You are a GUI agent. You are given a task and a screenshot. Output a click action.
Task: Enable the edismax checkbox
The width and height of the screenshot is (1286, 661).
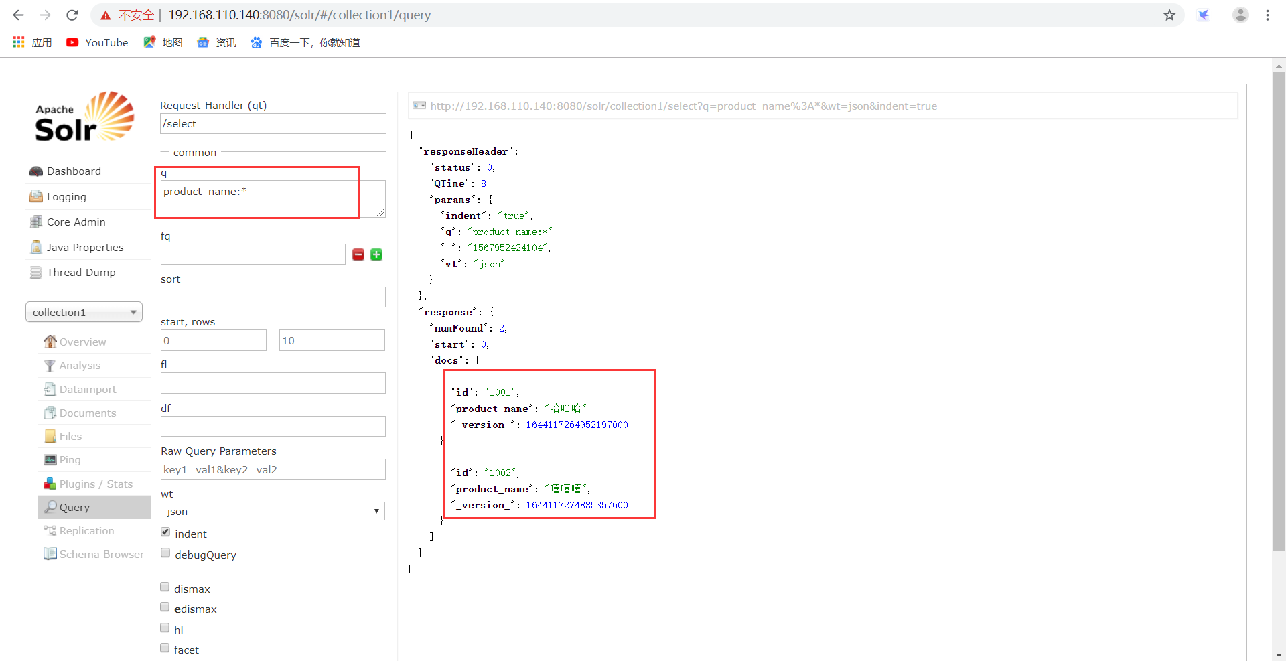(x=165, y=607)
